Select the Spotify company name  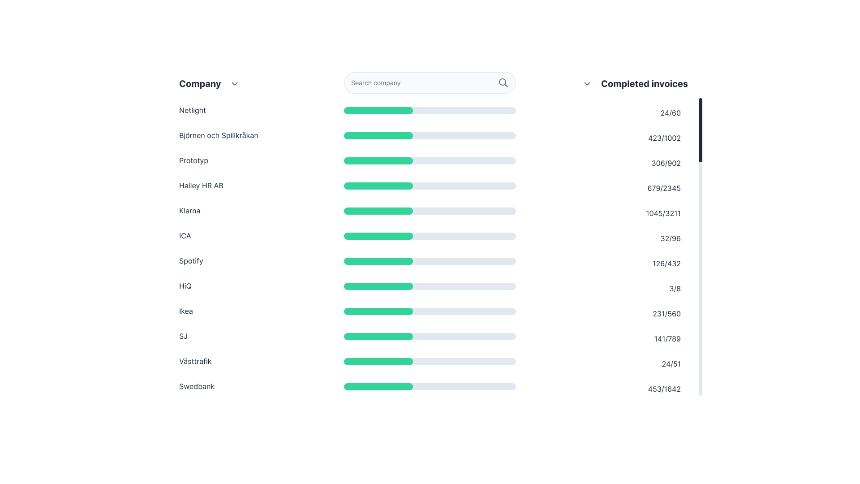pos(191,261)
